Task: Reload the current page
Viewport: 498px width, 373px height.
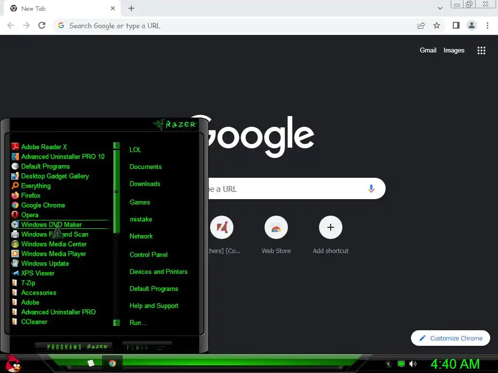Action: tap(42, 25)
